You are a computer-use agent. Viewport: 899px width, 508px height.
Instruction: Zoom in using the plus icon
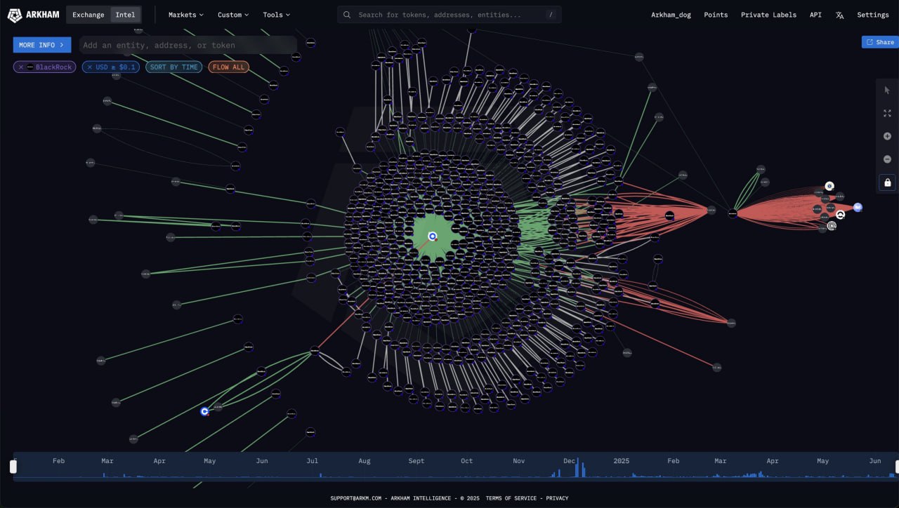coord(887,136)
